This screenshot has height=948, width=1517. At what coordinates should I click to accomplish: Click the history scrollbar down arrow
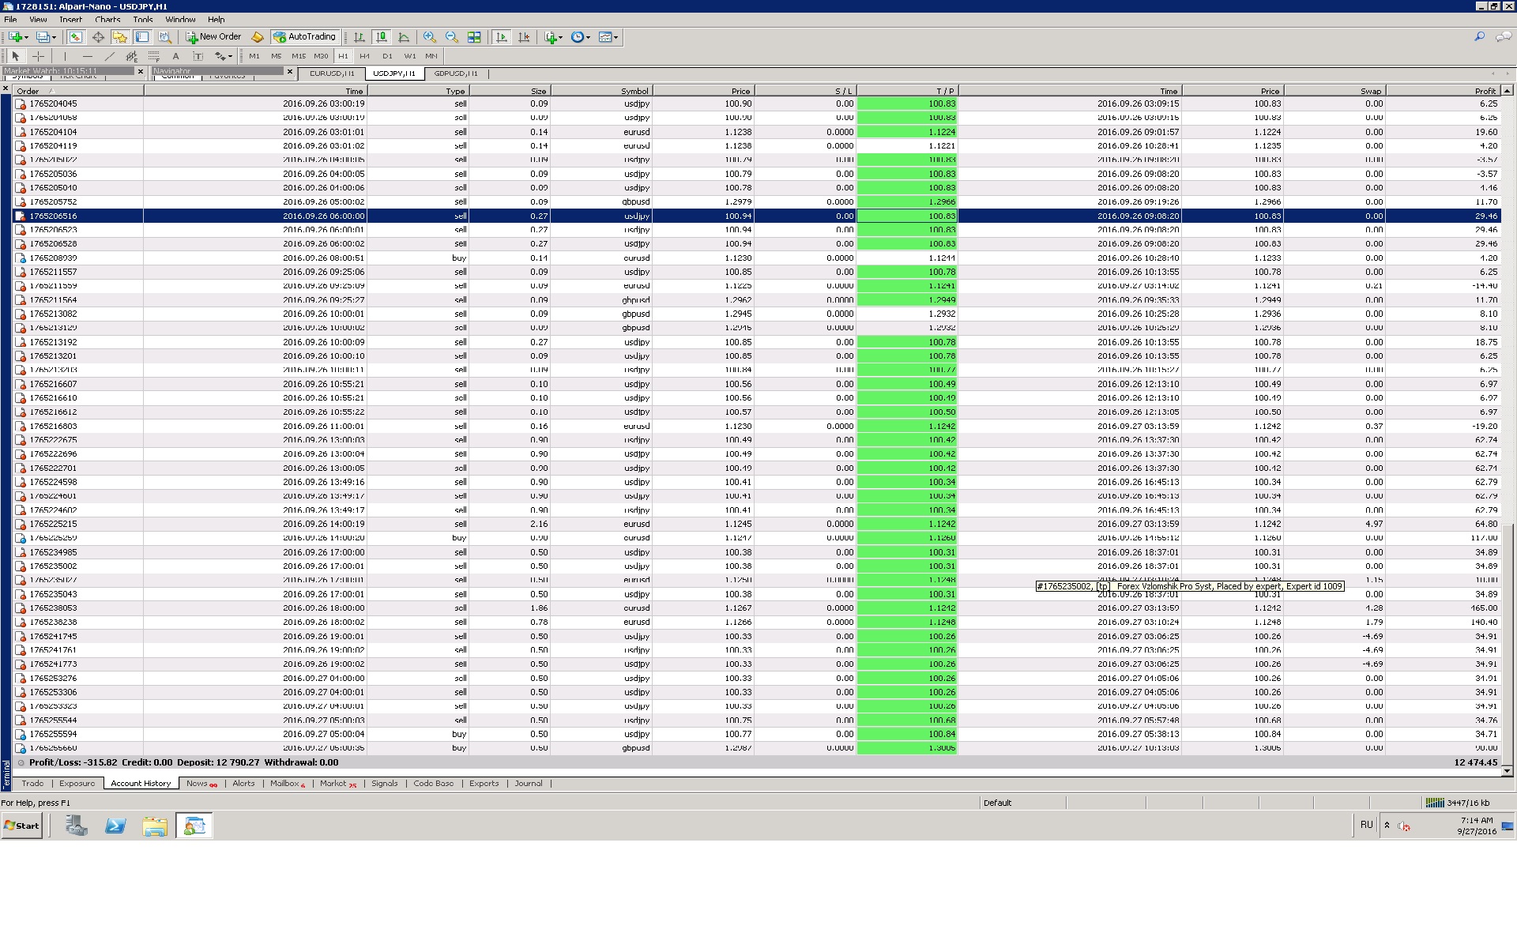click(1507, 771)
